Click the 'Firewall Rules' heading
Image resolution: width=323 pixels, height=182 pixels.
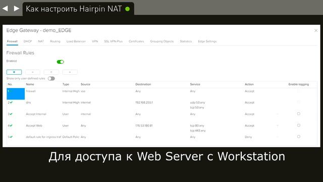click(x=20, y=53)
